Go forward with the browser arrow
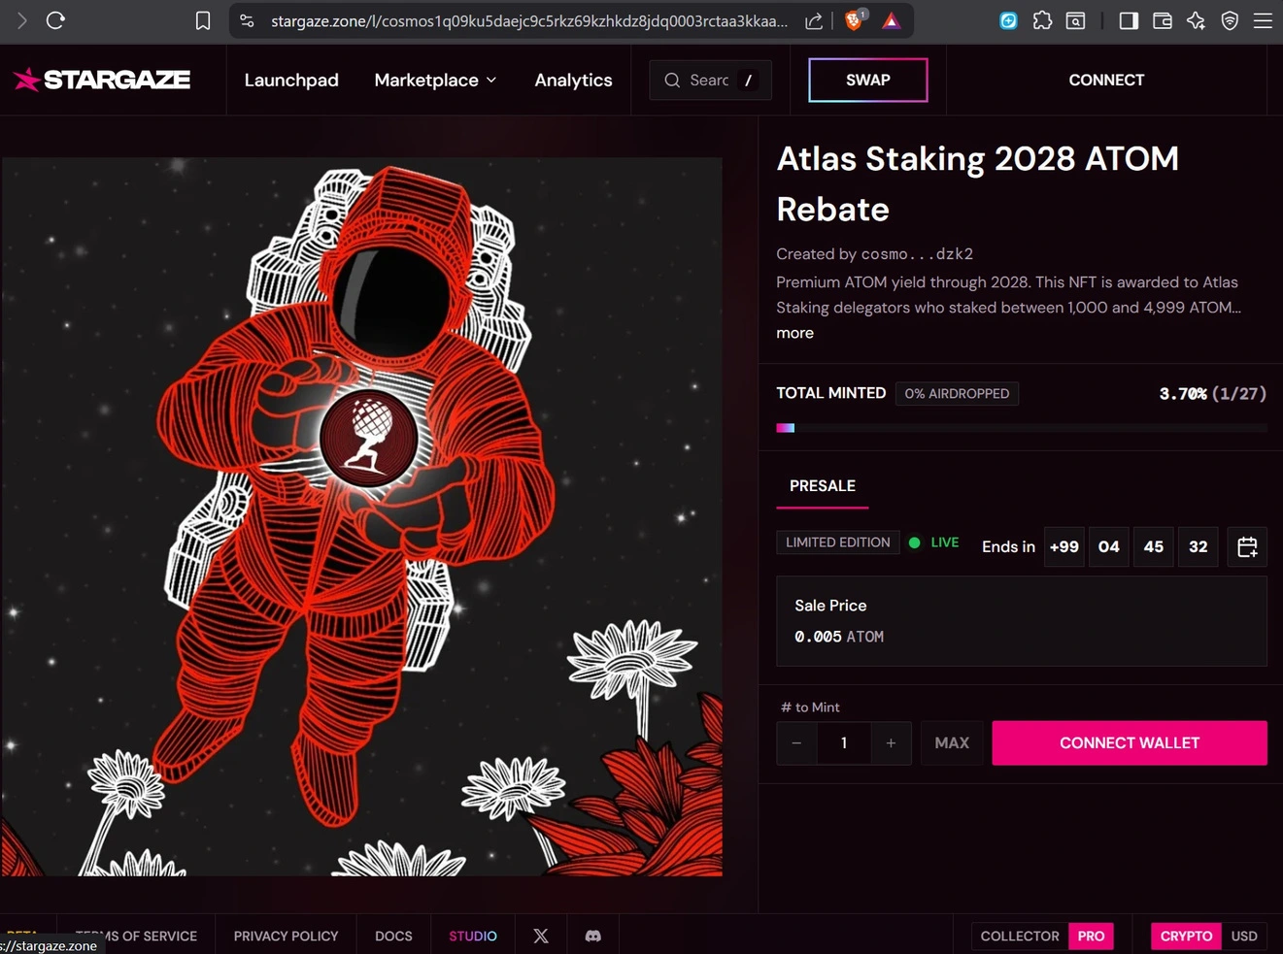The height and width of the screenshot is (954, 1283). tap(21, 20)
